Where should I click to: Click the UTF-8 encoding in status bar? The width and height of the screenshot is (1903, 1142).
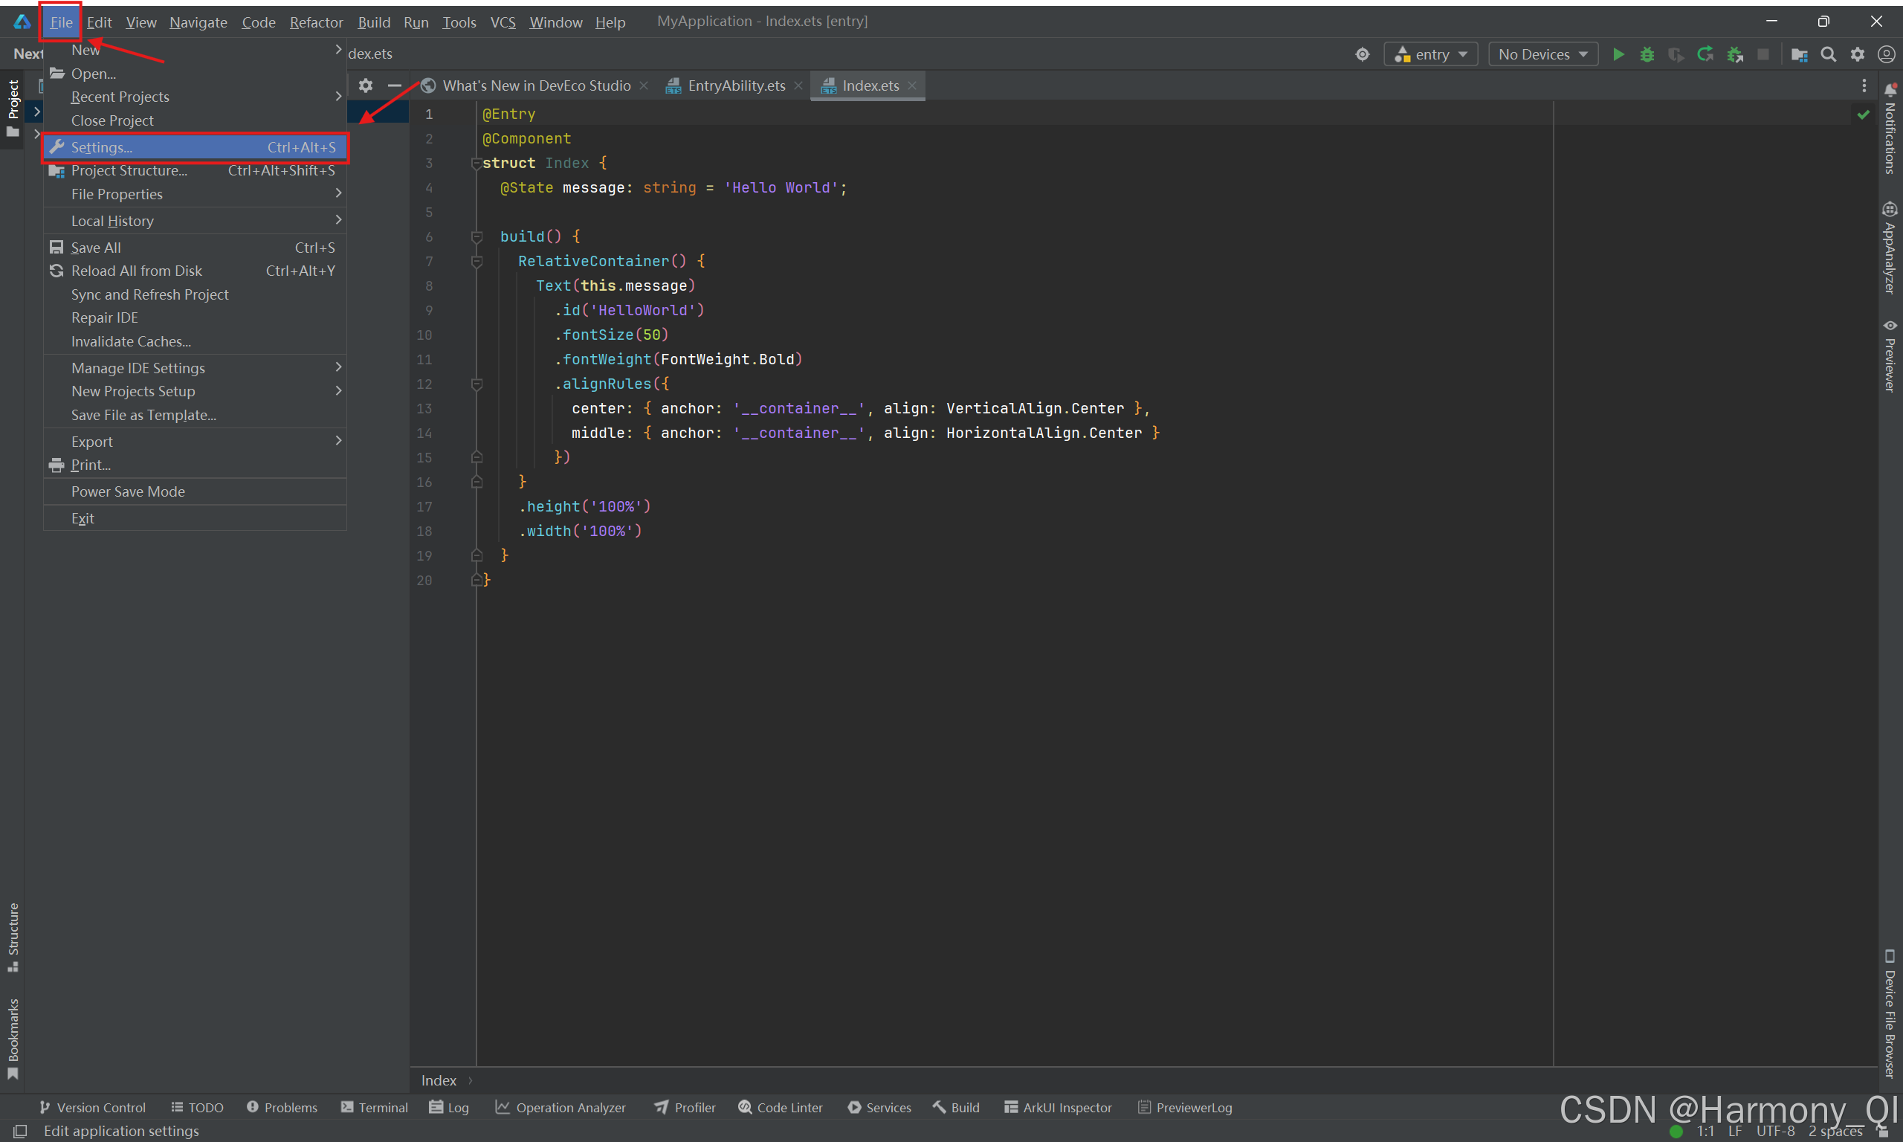click(1775, 1132)
